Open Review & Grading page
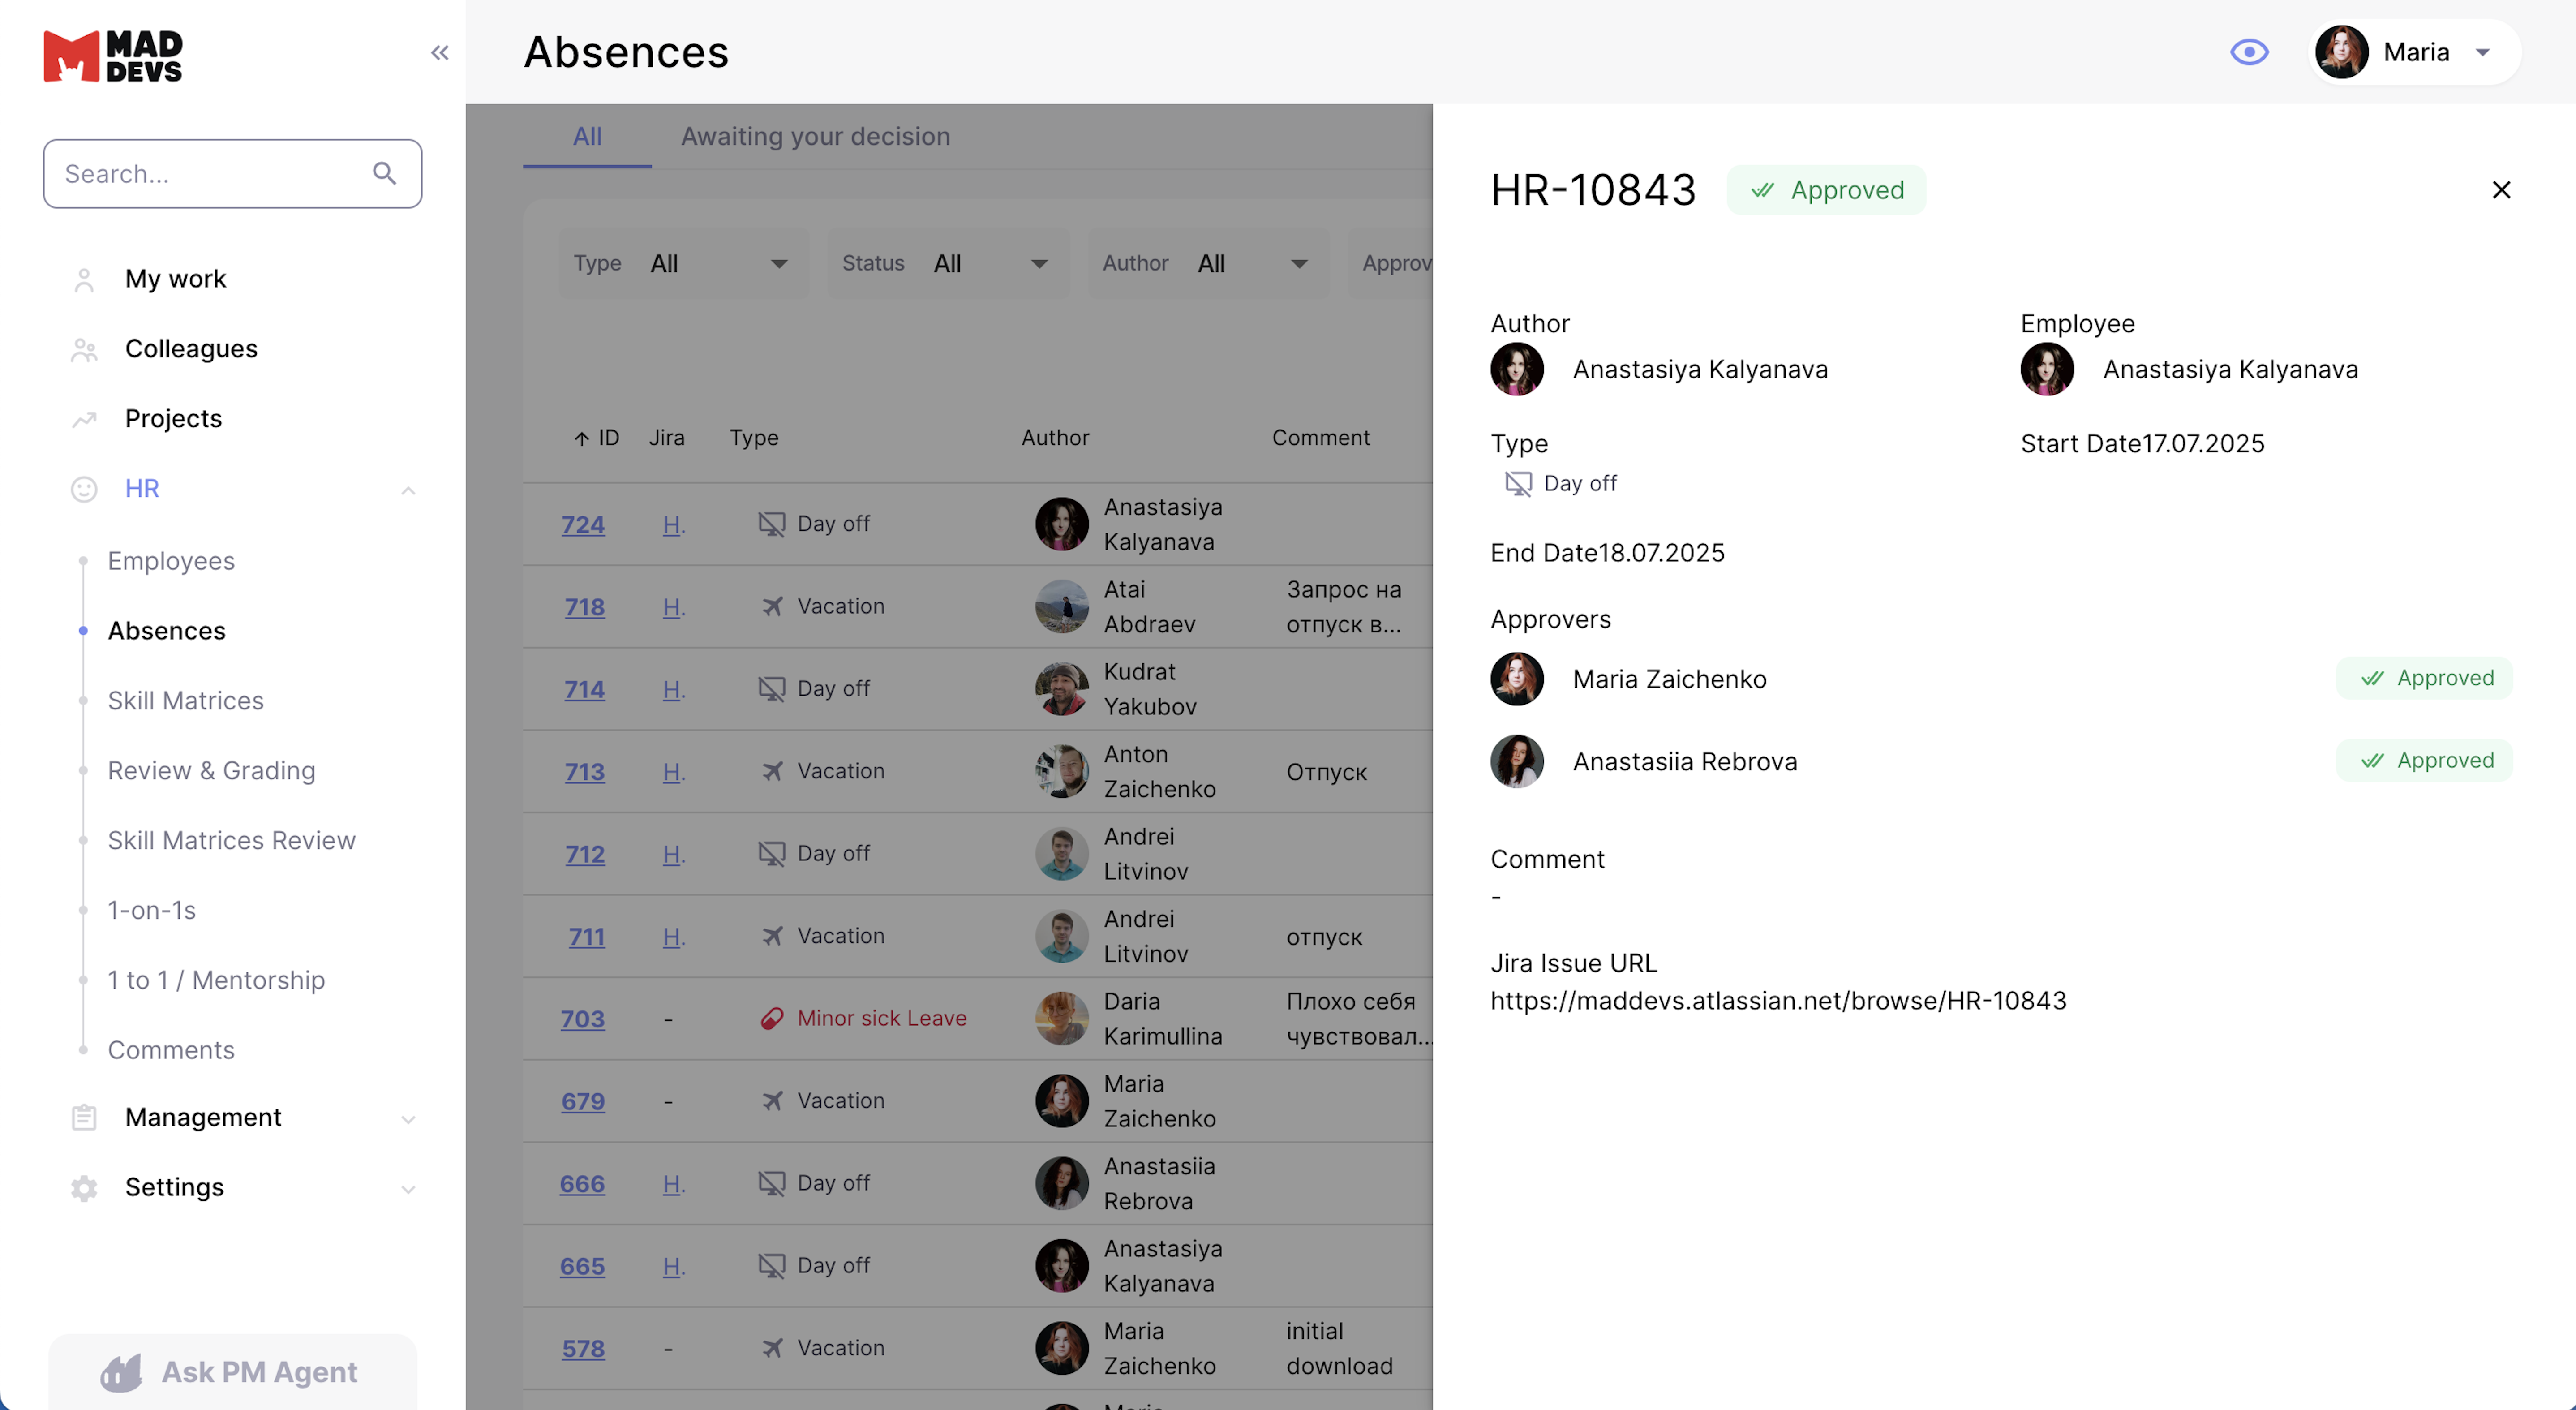 point(212,771)
